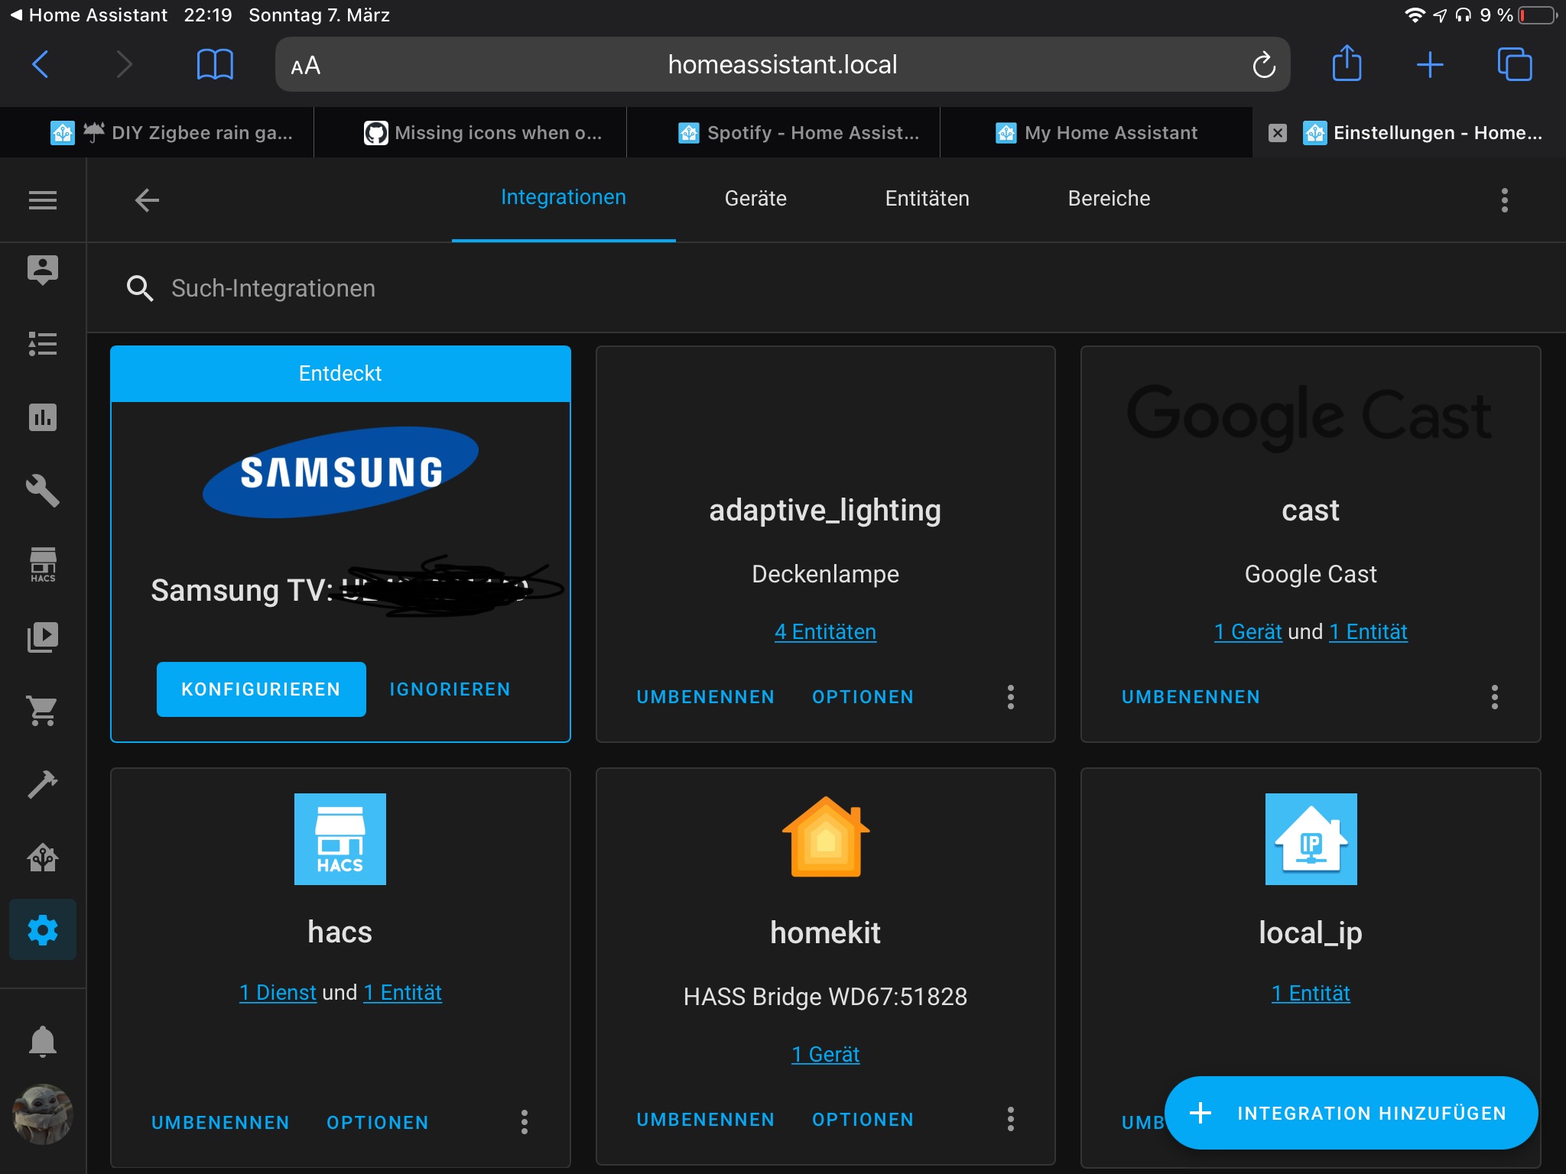The image size is (1566, 1174).
Task: Open the cast card overflow menu
Action: point(1494,697)
